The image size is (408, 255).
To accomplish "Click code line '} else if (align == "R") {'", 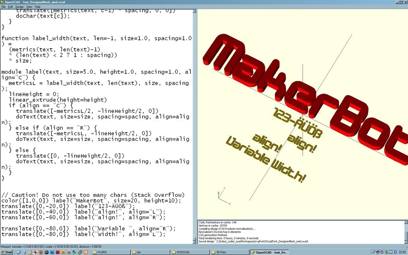I will [53, 128].
